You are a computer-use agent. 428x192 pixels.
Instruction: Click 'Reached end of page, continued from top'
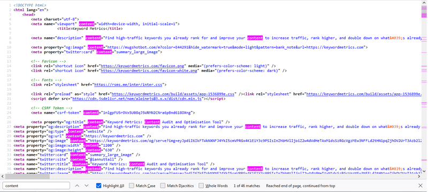[301, 186]
